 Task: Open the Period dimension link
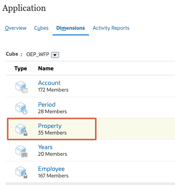pos(47,105)
